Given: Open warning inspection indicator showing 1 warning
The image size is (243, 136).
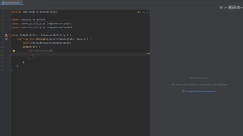Looking at the screenshot, I should [x=139, y=12].
